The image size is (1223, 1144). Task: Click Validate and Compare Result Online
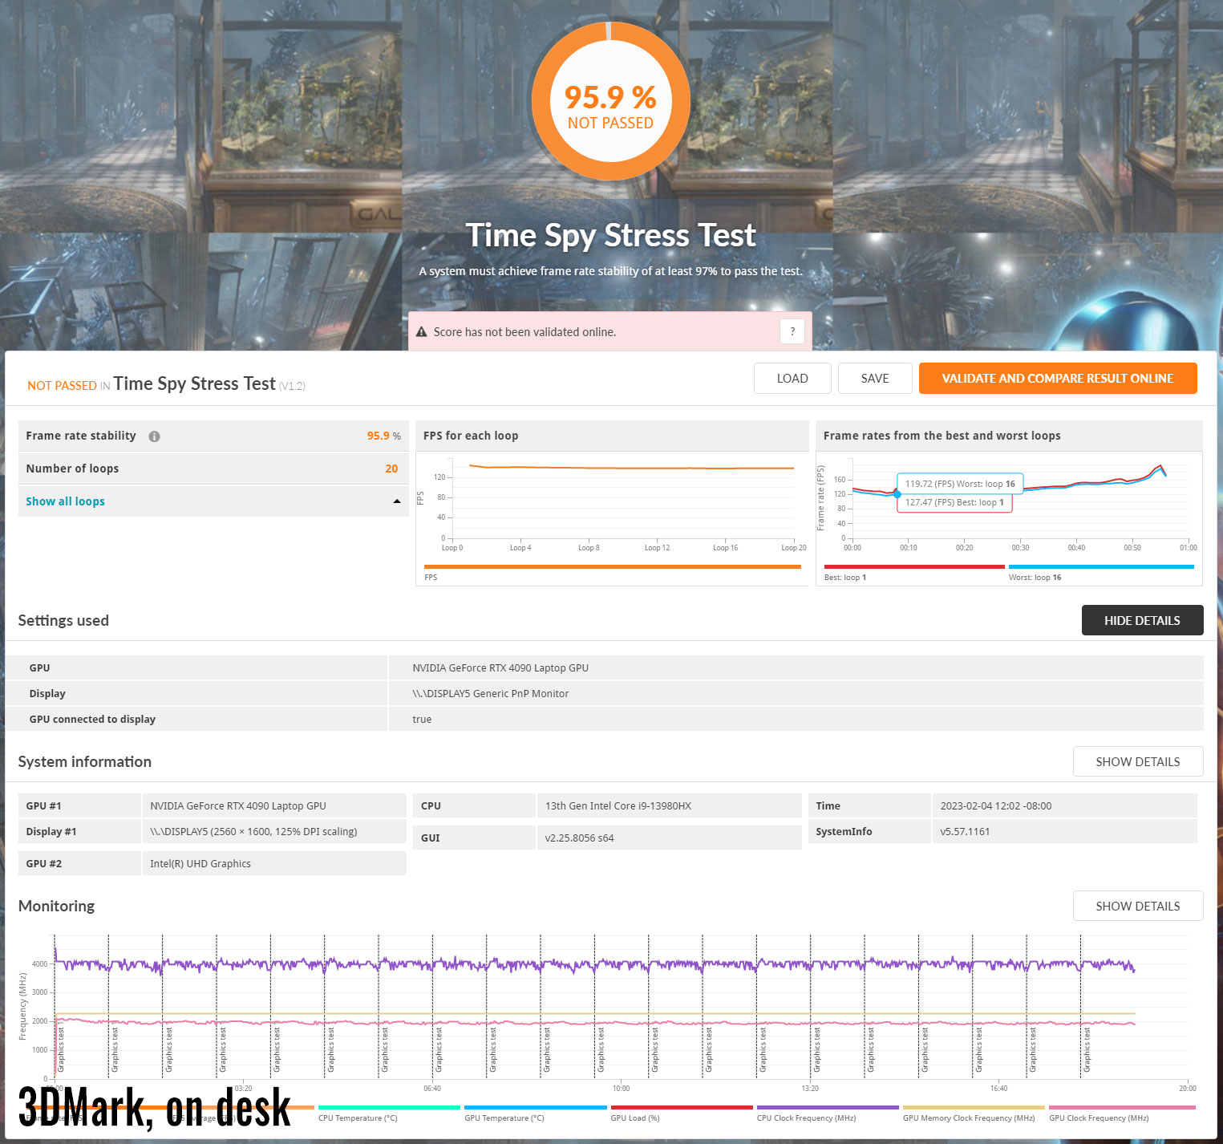pos(1058,379)
